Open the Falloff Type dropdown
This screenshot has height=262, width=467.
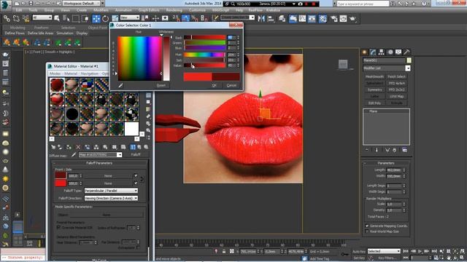[111, 191]
